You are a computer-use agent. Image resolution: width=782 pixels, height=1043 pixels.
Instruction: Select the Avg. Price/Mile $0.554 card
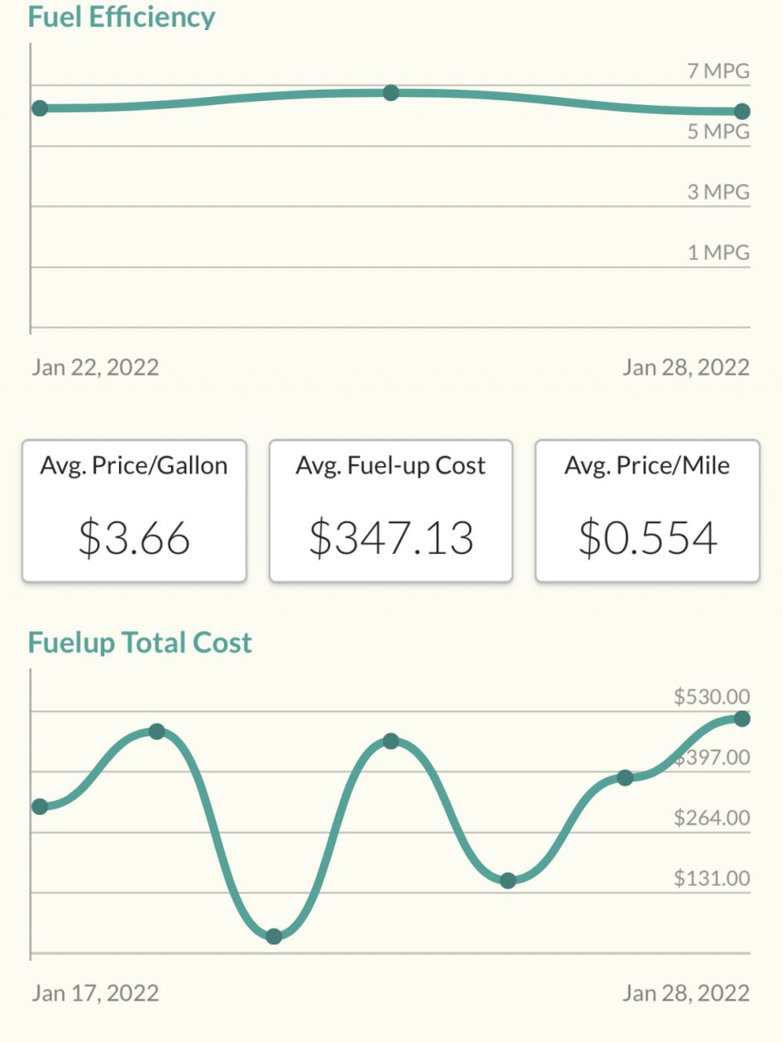click(x=648, y=511)
